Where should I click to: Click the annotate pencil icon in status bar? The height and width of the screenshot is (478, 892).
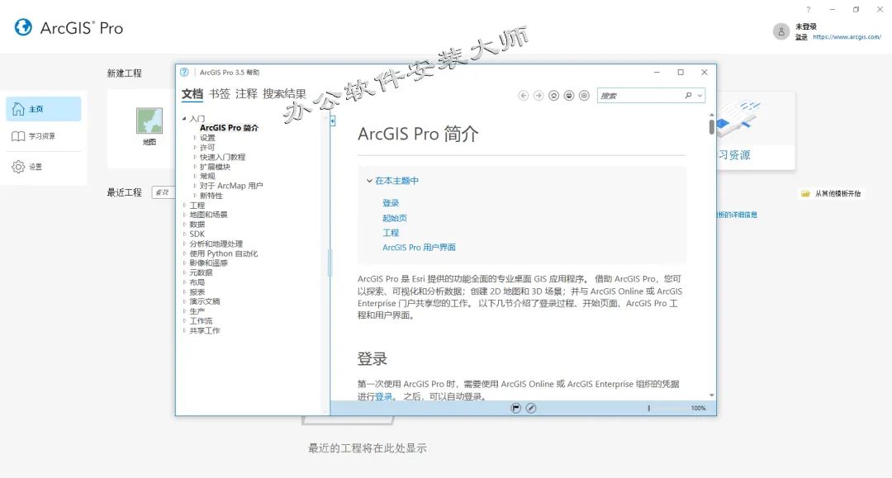point(531,408)
